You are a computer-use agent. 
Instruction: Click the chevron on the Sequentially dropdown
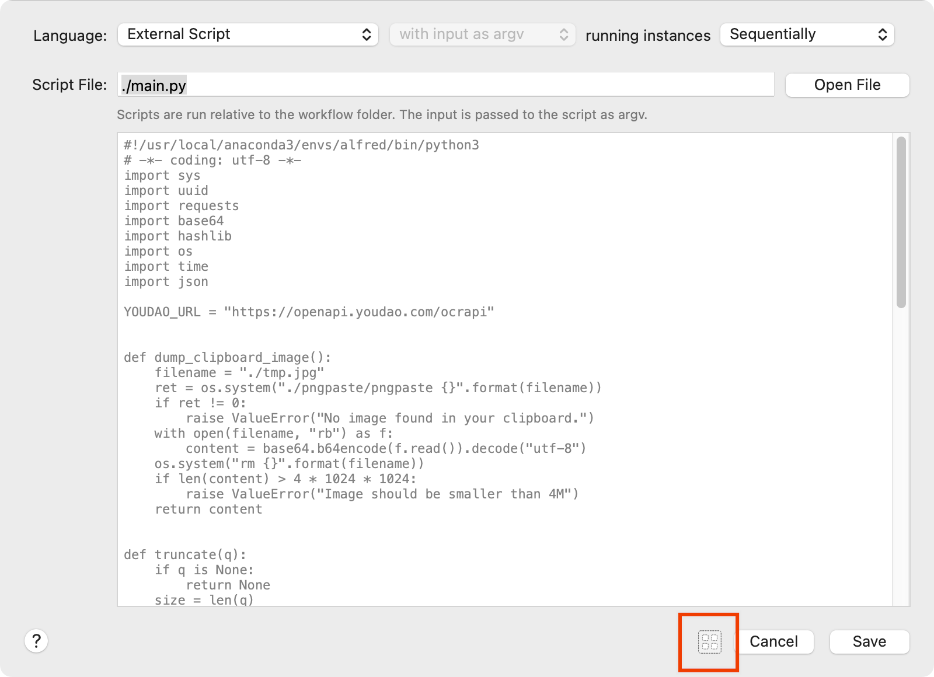(x=881, y=34)
